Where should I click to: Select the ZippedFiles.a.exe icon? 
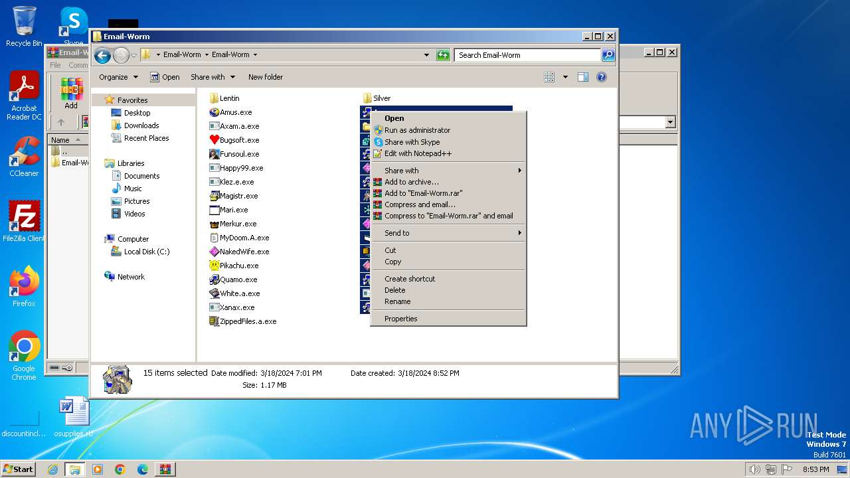pyautogui.click(x=214, y=321)
